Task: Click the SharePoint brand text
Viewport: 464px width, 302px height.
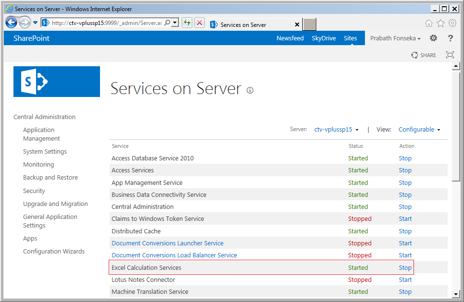Action: coord(31,38)
